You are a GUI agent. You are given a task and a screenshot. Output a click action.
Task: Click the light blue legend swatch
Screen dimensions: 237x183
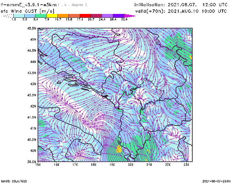[x=30, y=16]
